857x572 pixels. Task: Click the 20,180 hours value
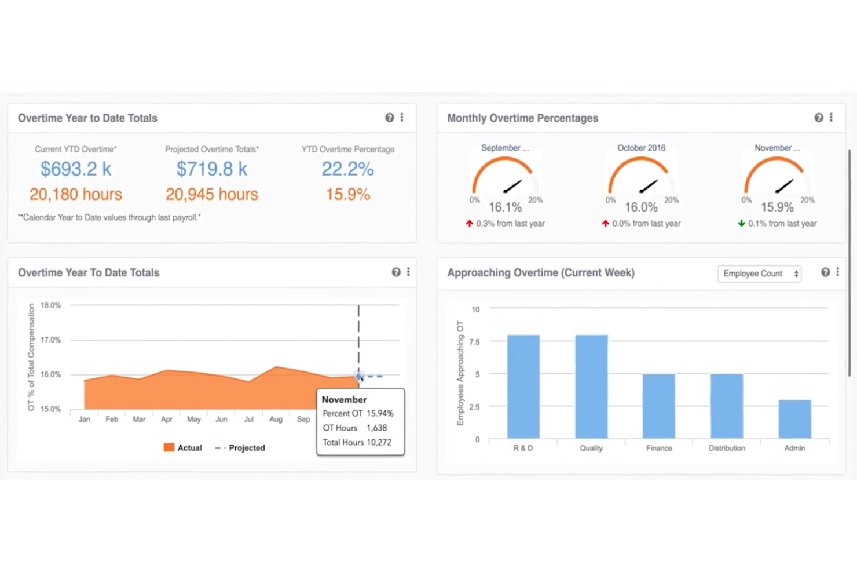point(76,194)
